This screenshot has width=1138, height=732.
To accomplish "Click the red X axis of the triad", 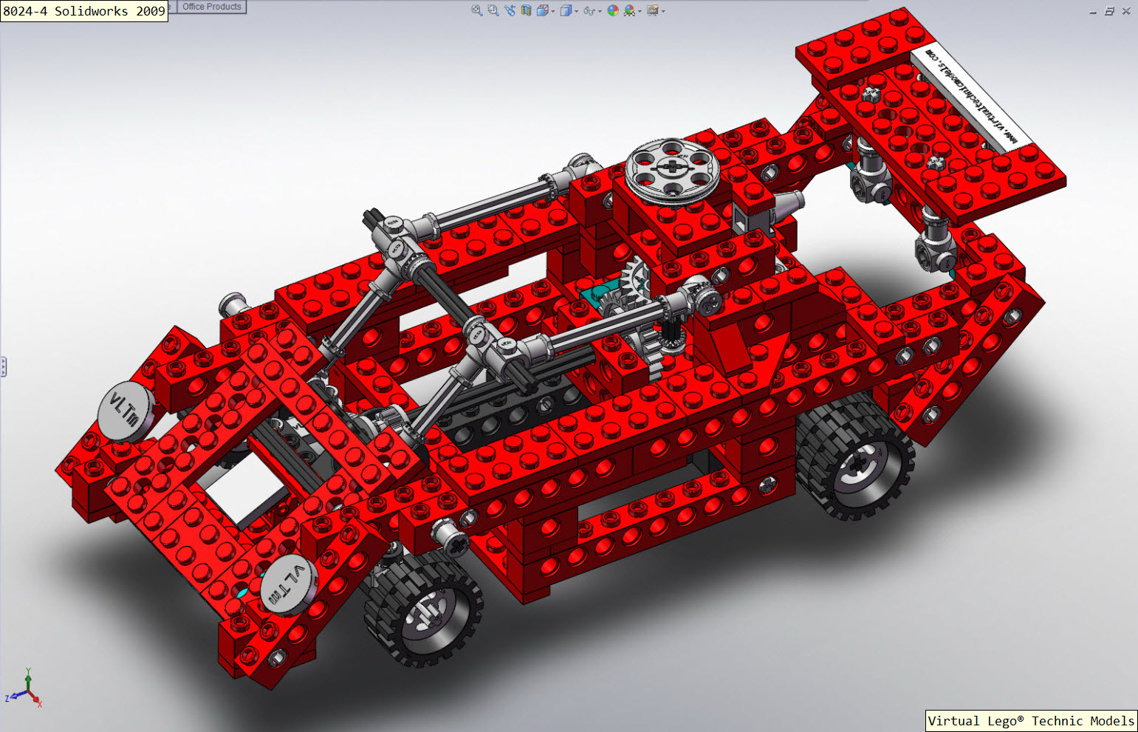I will [x=36, y=700].
